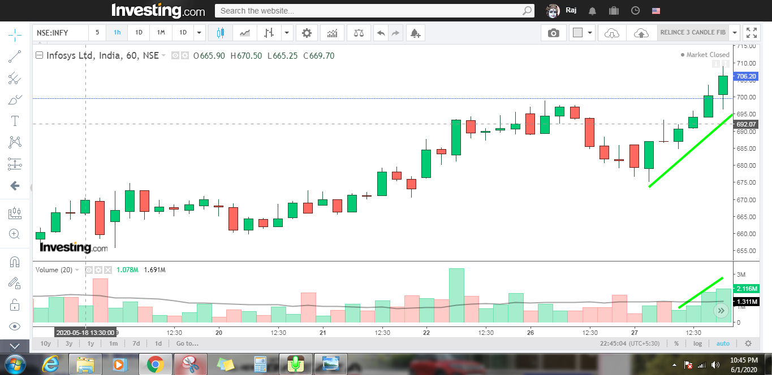This screenshot has height=375, width=772.
Task: Select the 1M interval
Action: (x=161, y=33)
